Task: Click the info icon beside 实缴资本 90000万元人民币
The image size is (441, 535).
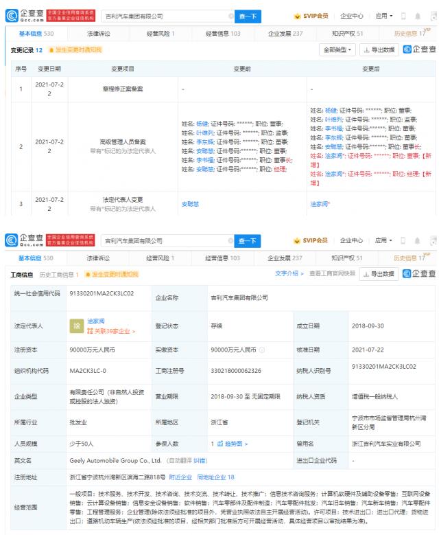Action: coord(262,350)
